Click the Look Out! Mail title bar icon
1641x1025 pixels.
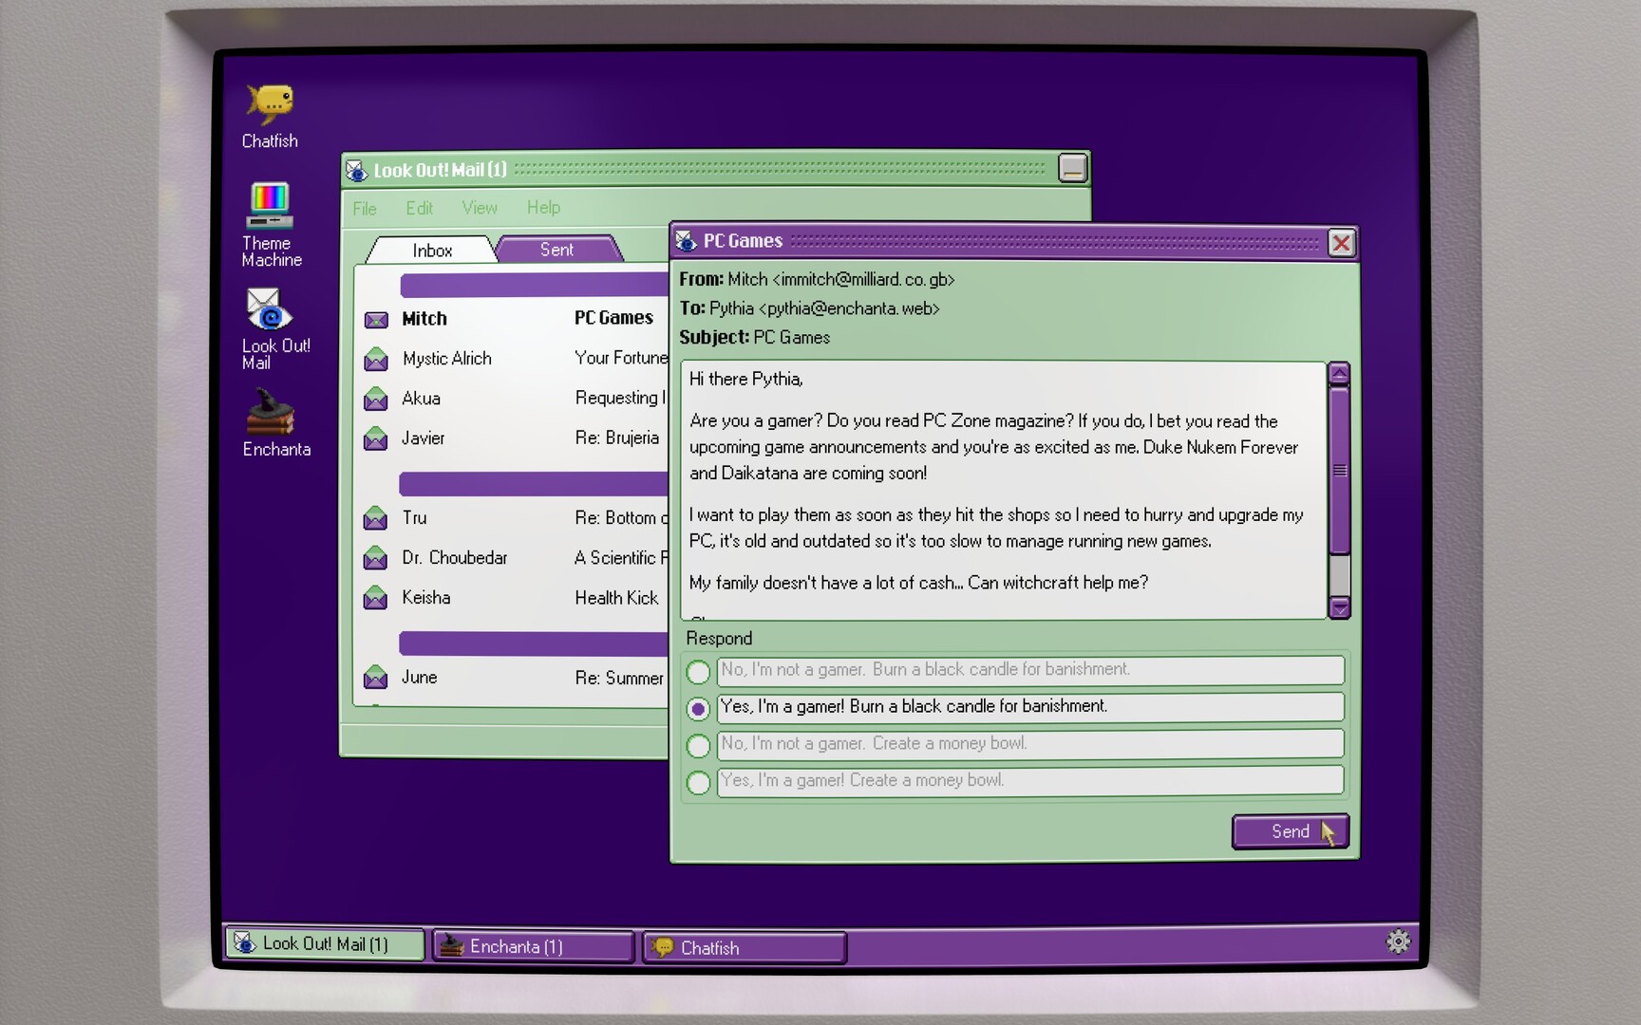click(x=356, y=170)
